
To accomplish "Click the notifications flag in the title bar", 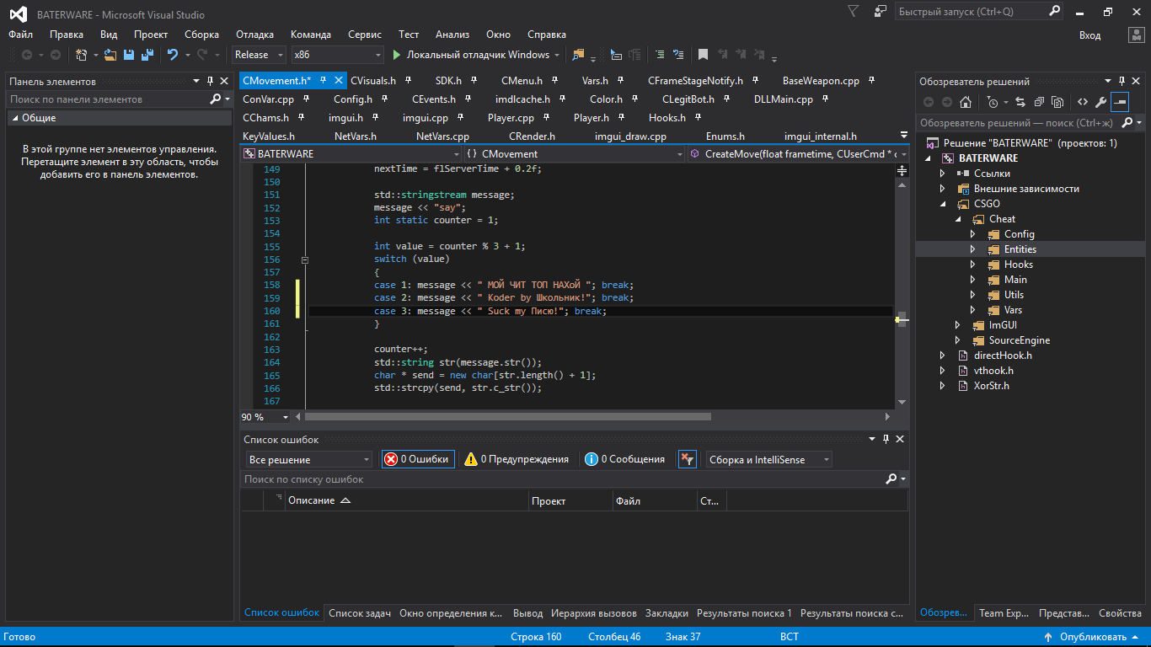I will pyautogui.click(x=854, y=12).
